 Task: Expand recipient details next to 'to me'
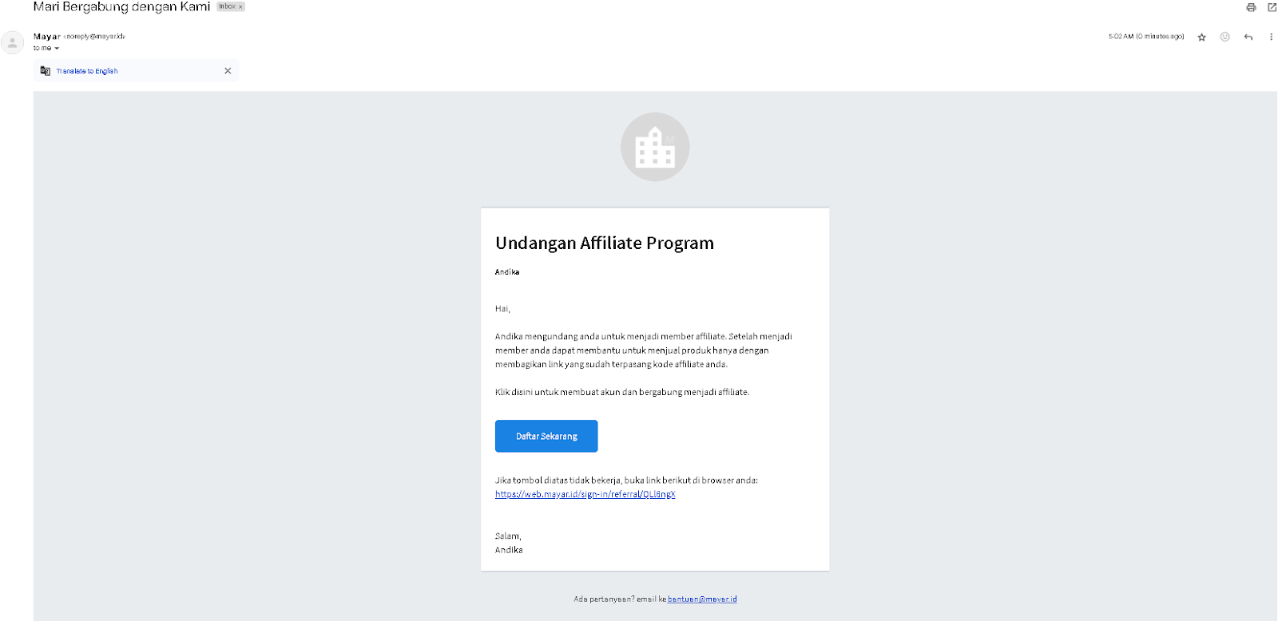[x=57, y=49]
